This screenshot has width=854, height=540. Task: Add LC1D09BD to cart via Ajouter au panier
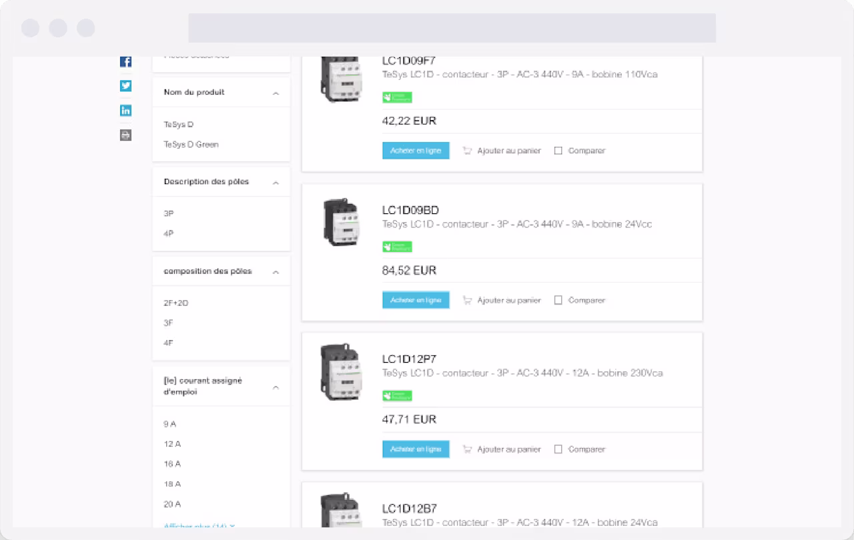509,300
